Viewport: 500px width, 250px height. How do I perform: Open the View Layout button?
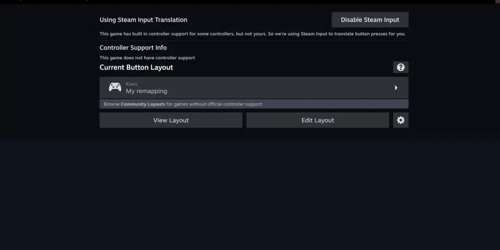tap(171, 120)
